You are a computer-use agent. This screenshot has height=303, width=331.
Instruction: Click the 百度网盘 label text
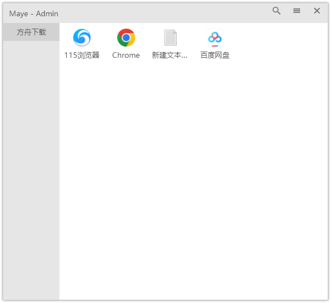(x=215, y=55)
